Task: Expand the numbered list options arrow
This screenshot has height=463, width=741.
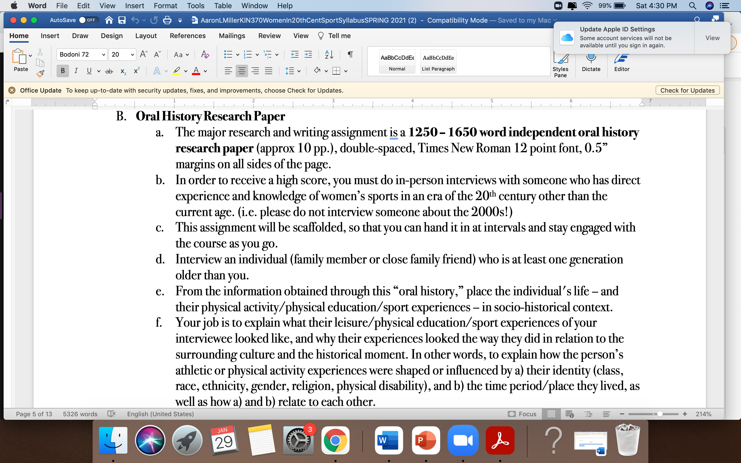Action: click(257, 55)
